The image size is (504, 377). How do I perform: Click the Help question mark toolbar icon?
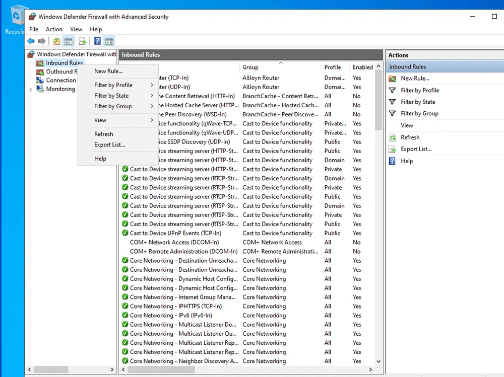tap(97, 41)
